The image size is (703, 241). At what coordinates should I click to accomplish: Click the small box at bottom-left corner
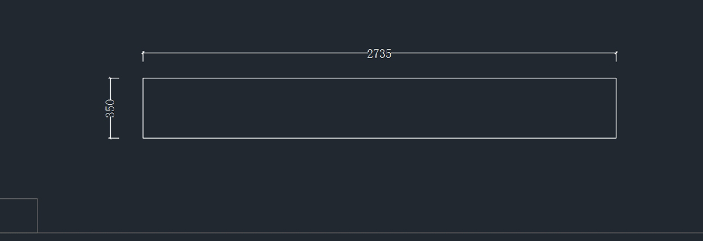[x=19, y=215]
